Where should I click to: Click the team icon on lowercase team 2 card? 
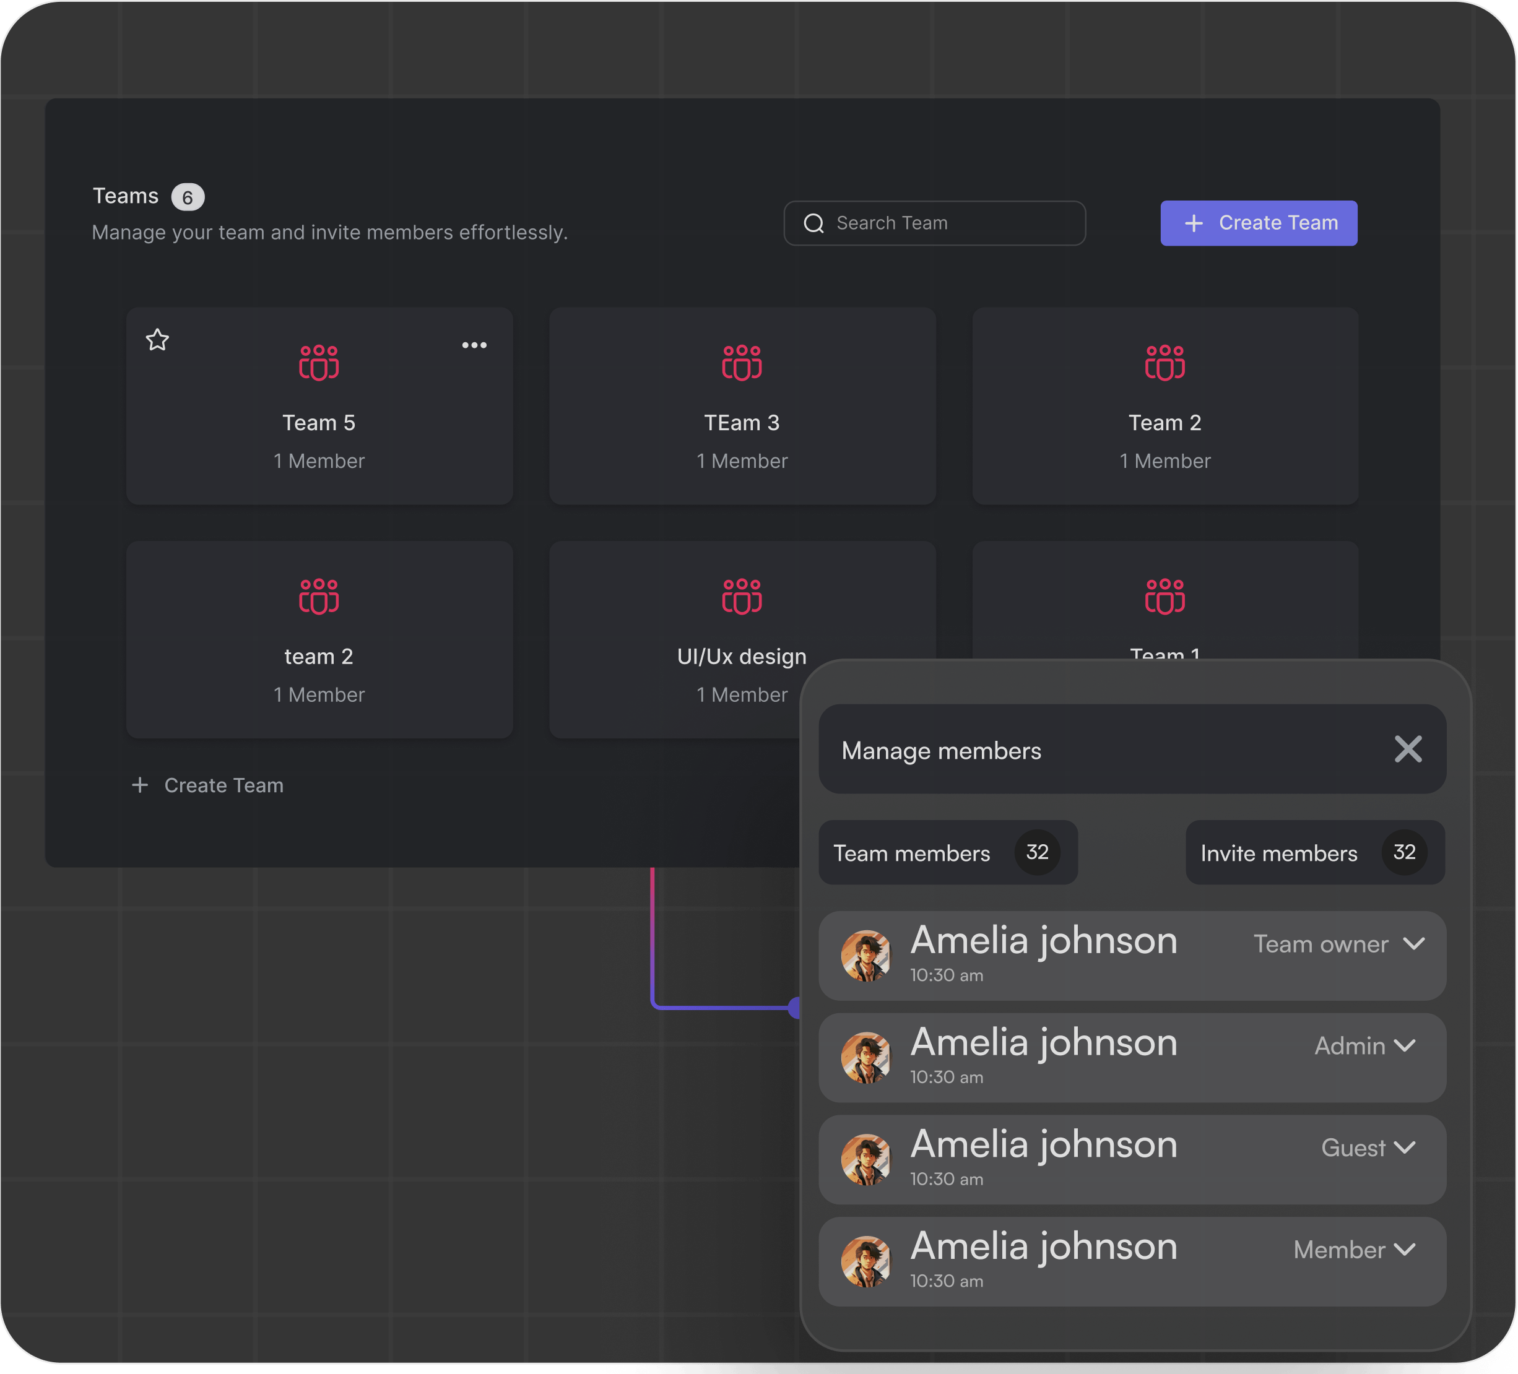click(x=318, y=596)
